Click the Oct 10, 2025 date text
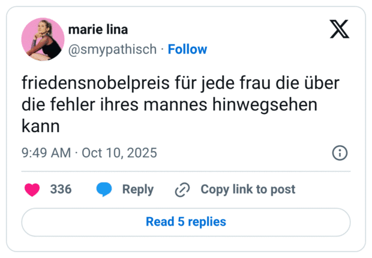372x258 pixels. pos(119,153)
